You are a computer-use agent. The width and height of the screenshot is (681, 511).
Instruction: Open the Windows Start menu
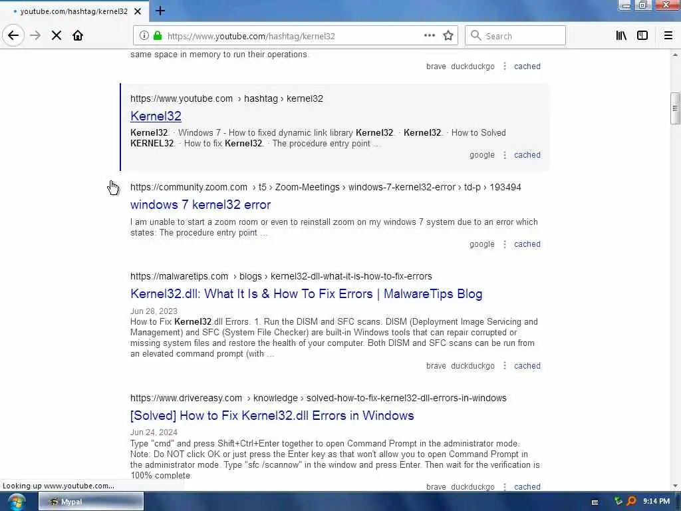click(16, 502)
